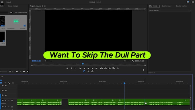Open Program monitor settings wrench

[x=133, y=61]
